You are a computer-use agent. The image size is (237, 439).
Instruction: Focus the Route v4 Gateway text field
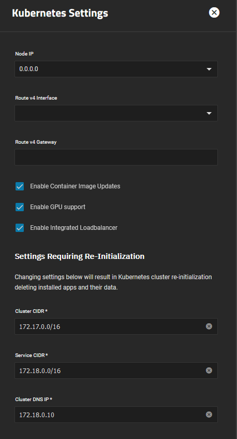(116, 157)
